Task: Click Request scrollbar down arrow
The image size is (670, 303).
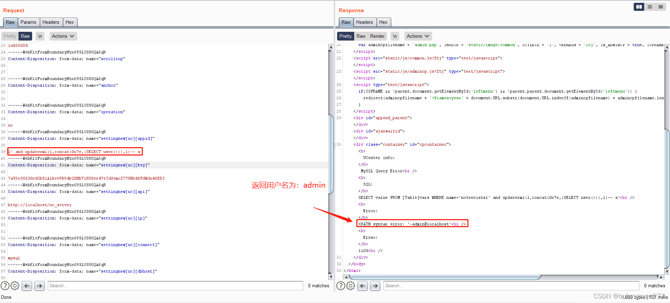Action: pos(331,277)
